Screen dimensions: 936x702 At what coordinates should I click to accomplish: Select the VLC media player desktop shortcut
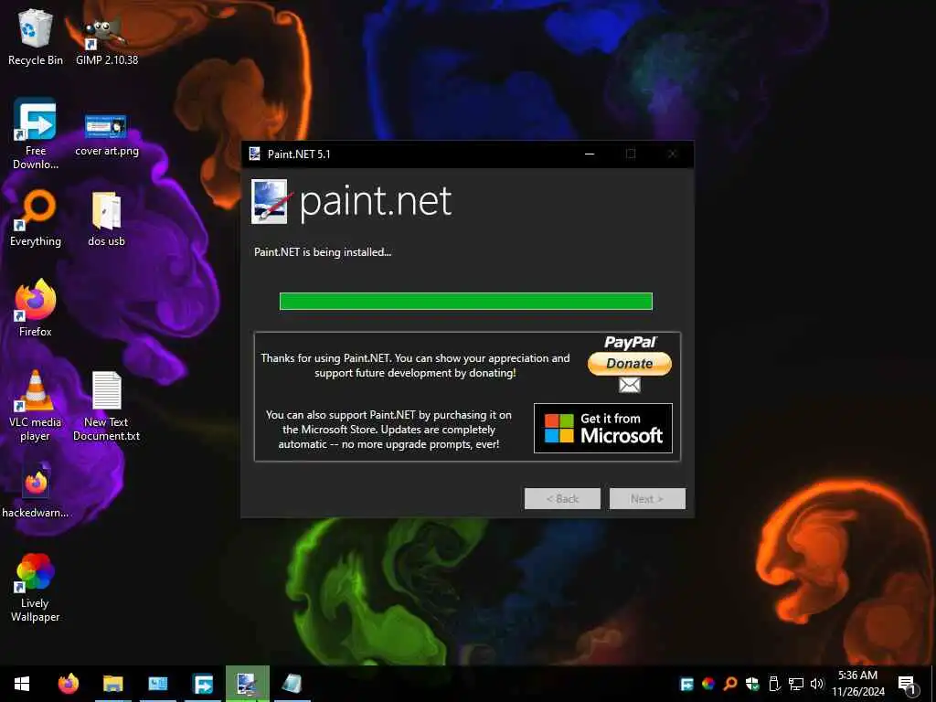point(36,406)
